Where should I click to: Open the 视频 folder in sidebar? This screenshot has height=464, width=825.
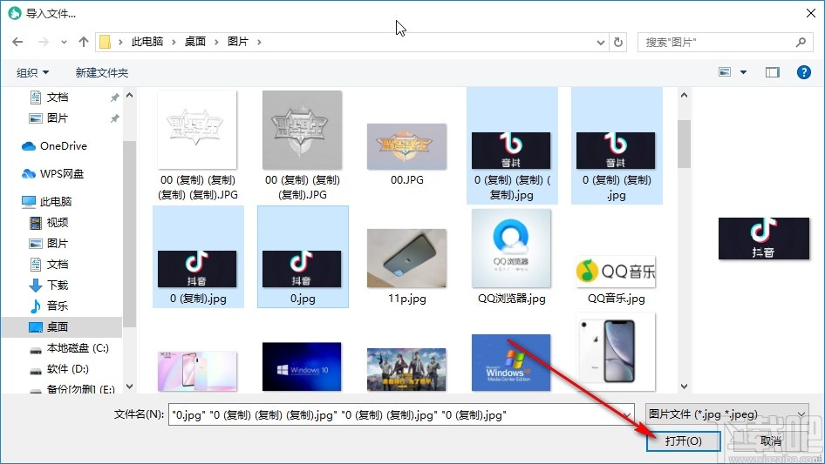point(49,222)
